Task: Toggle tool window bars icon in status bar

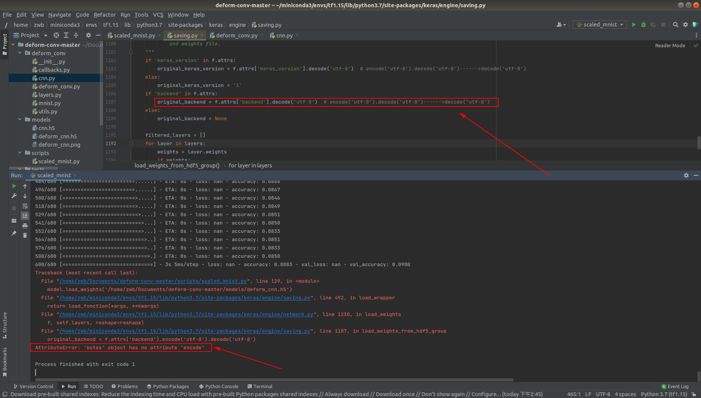Action: coord(5,394)
